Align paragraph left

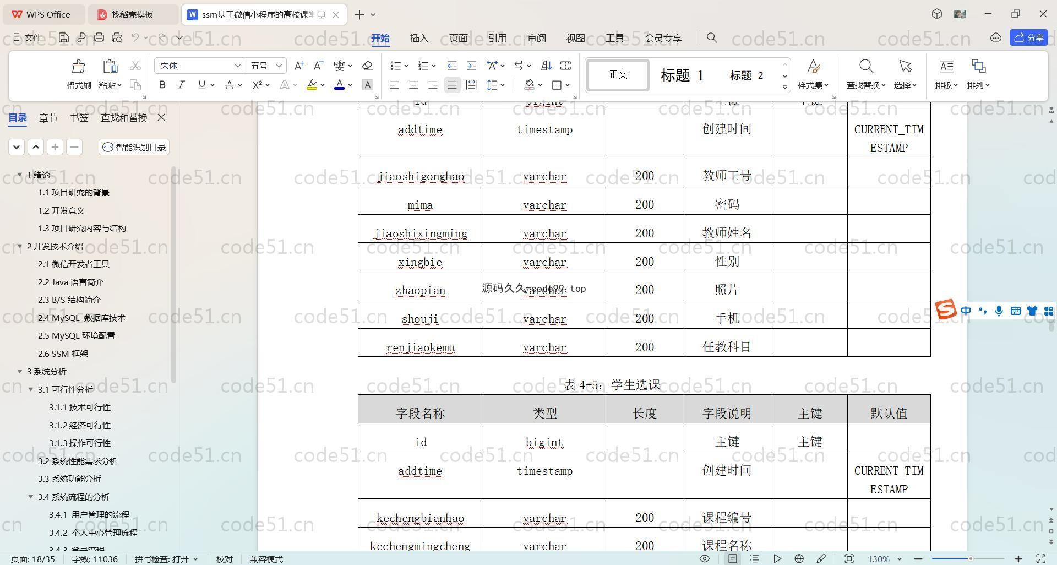[x=394, y=85]
